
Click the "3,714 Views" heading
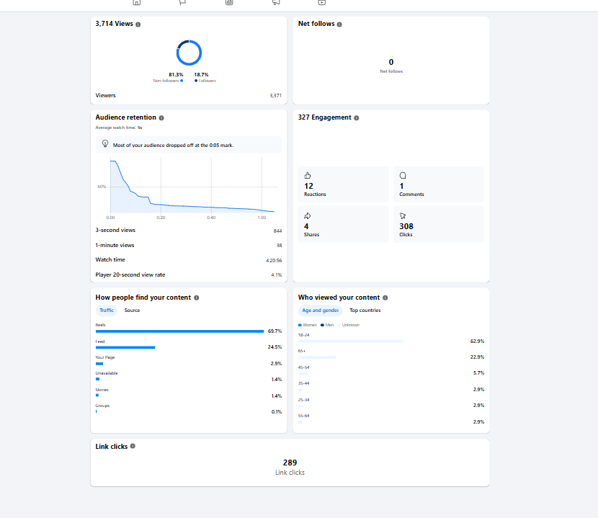pos(114,24)
